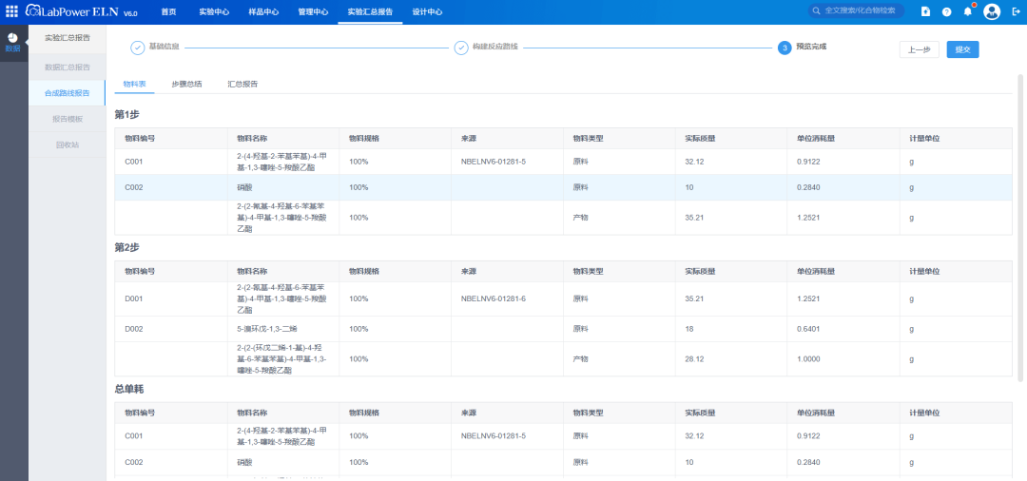This screenshot has width=1027, height=481.
Task: Open the 样品中心 menu
Action: (x=264, y=11)
